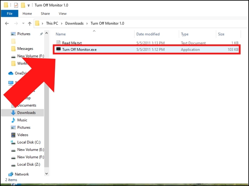Click the New folder icon in title bar
Image resolution: width=249 pixels, height=186 pixels.
click(x=23, y=5)
